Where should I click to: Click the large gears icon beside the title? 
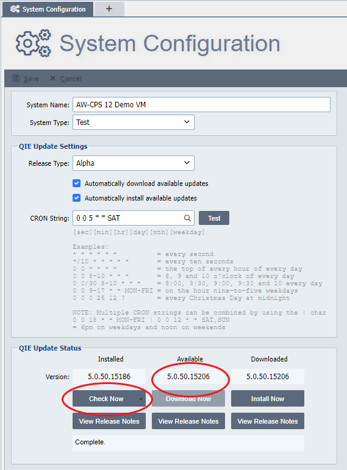(34, 43)
